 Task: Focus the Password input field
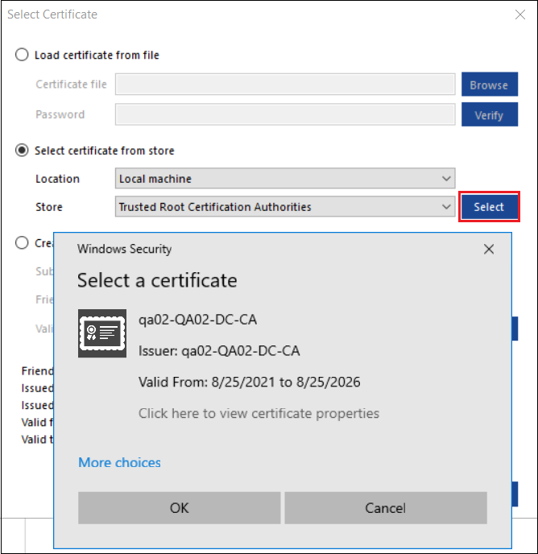point(285,114)
